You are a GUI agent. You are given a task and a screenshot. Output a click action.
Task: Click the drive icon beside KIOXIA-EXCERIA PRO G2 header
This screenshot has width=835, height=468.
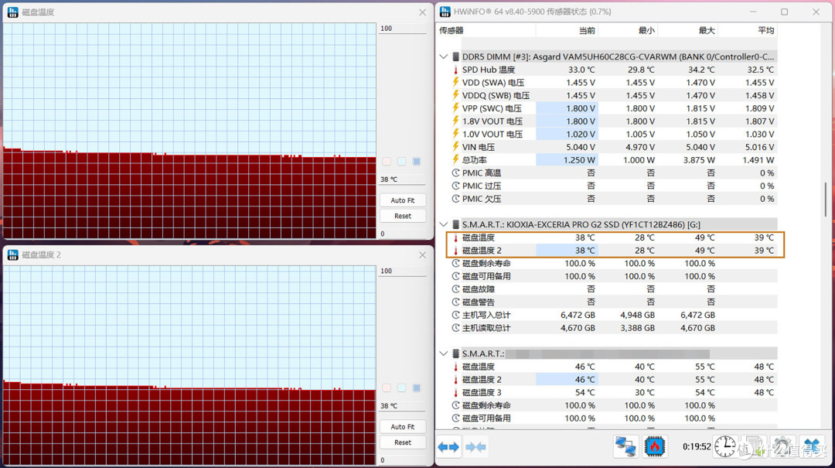(456, 224)
